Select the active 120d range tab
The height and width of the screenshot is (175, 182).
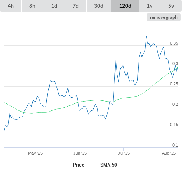point(125,6)
